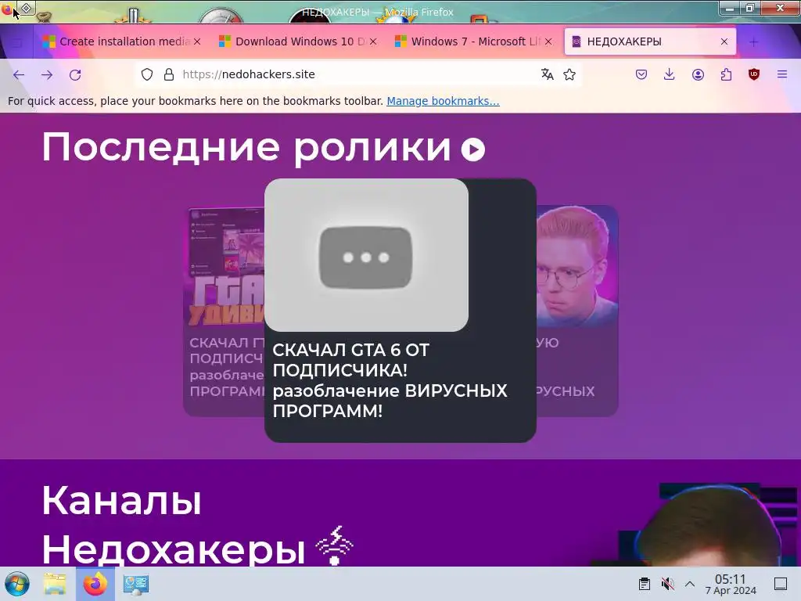Click the Последние ролики heading

click(x=246, y=148)
